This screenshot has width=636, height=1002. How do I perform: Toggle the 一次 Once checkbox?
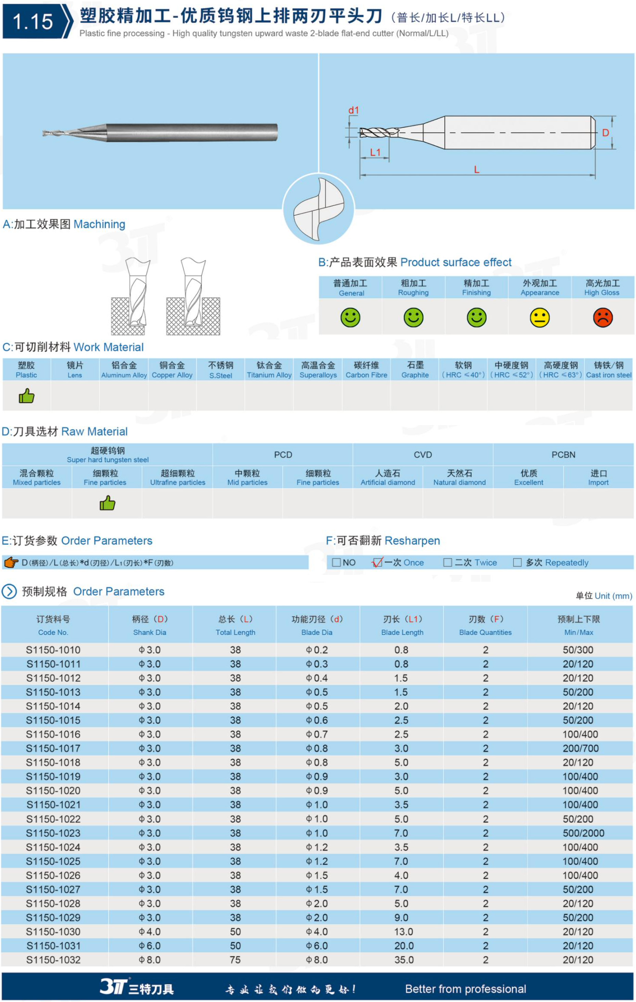(377, 563)
